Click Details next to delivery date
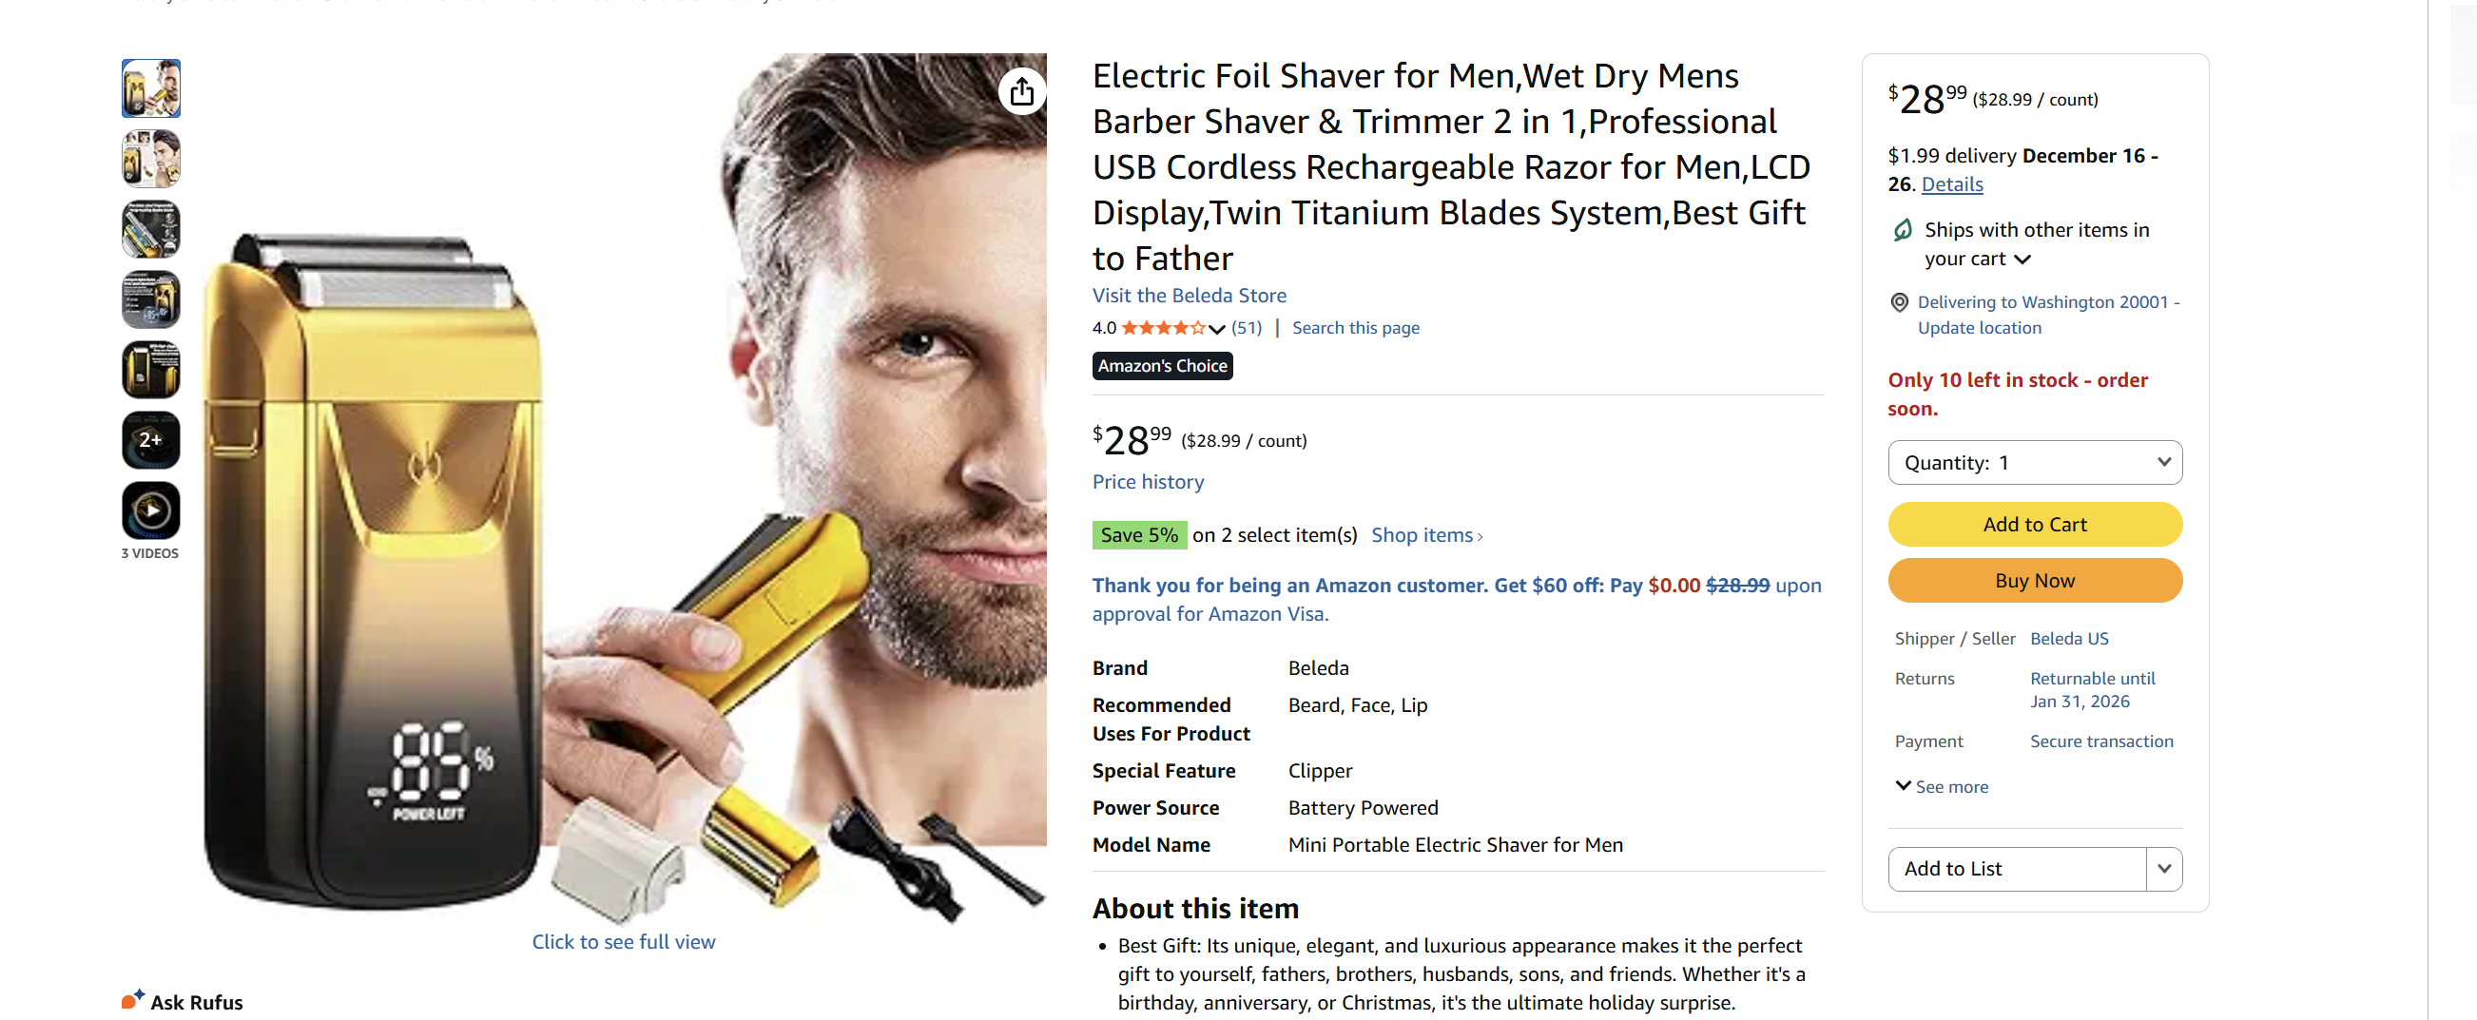The width and height of the screenshot is (2477, 1020). tap(1951, 184)
